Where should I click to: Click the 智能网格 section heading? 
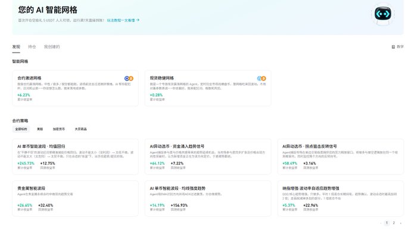coord(20,61)
